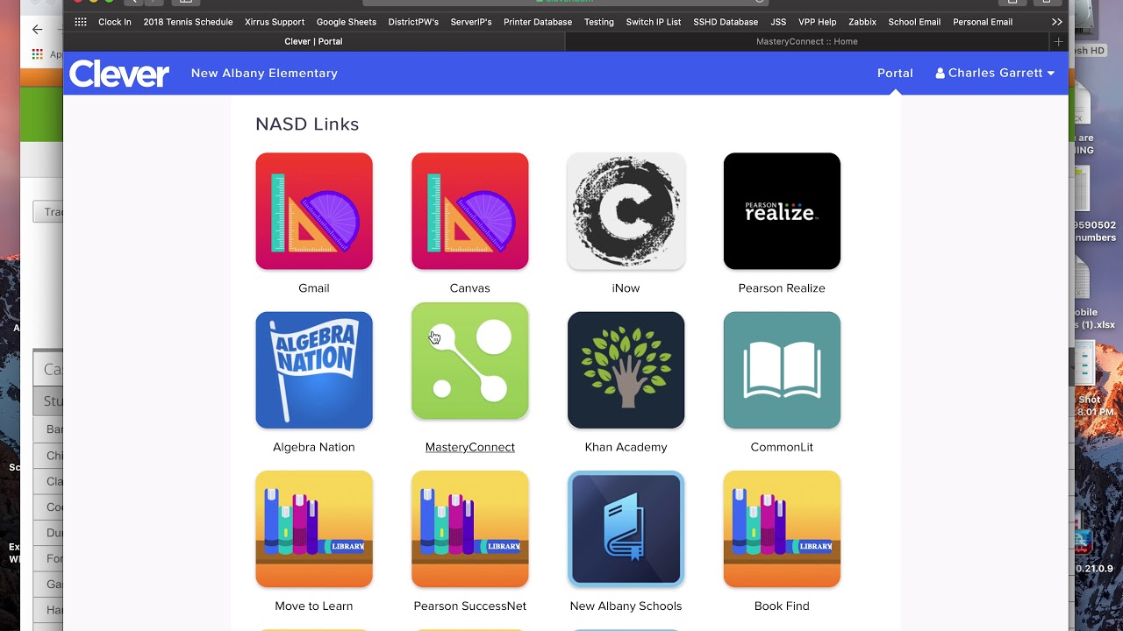
Task: Follow the underlined MasteryConnect text link
Action: coord(470,447)
